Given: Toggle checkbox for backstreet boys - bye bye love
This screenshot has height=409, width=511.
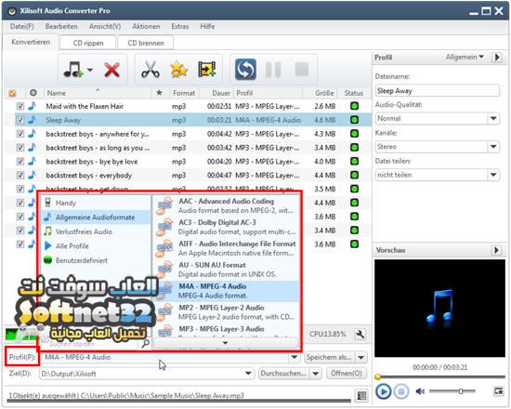Looking at the screenshot, I should tap(20, 161).
